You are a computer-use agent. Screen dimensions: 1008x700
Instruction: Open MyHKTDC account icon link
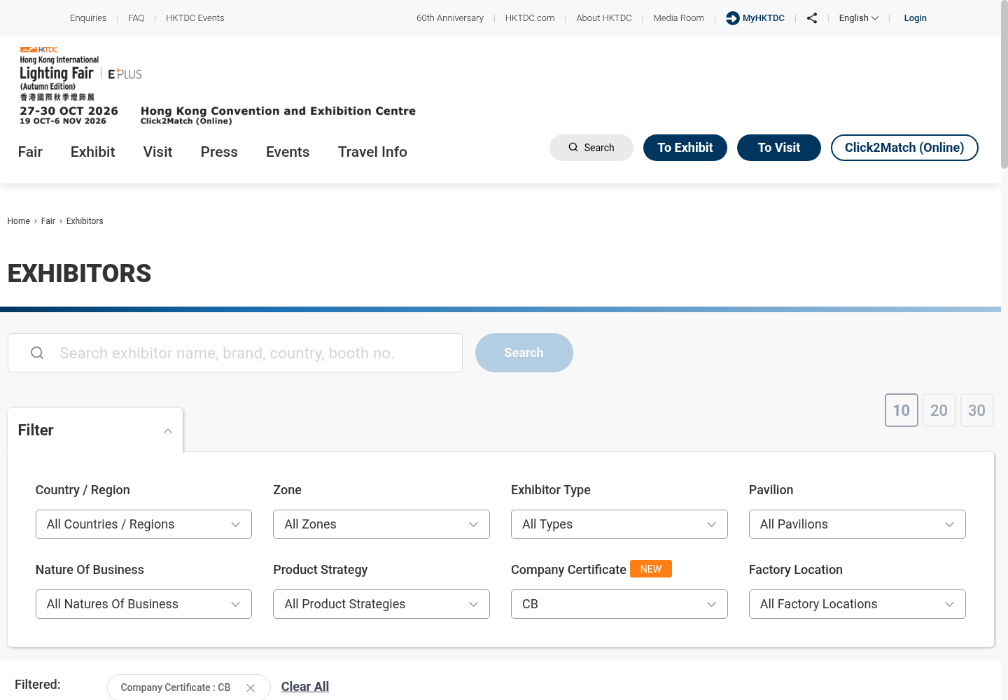click(x=732, y=18)
